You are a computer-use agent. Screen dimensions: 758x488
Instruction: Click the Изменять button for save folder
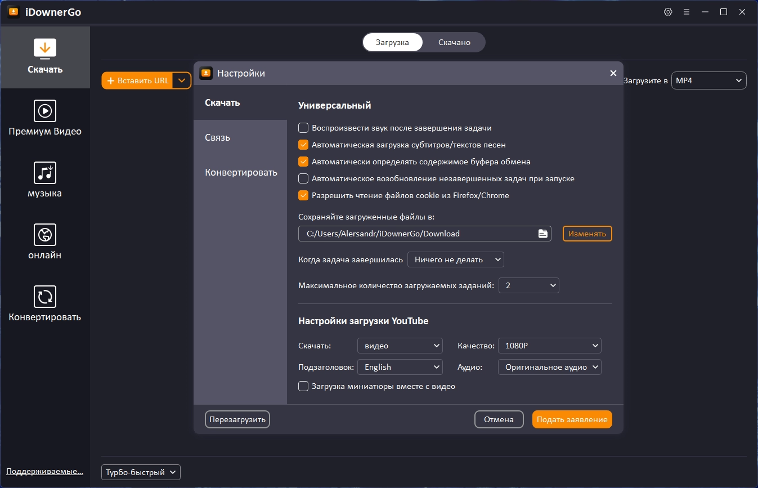point(587,234)
